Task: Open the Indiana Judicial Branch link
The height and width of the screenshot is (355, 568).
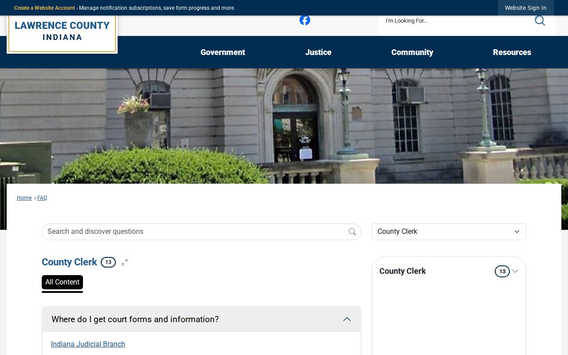Action: pos(88,344)
